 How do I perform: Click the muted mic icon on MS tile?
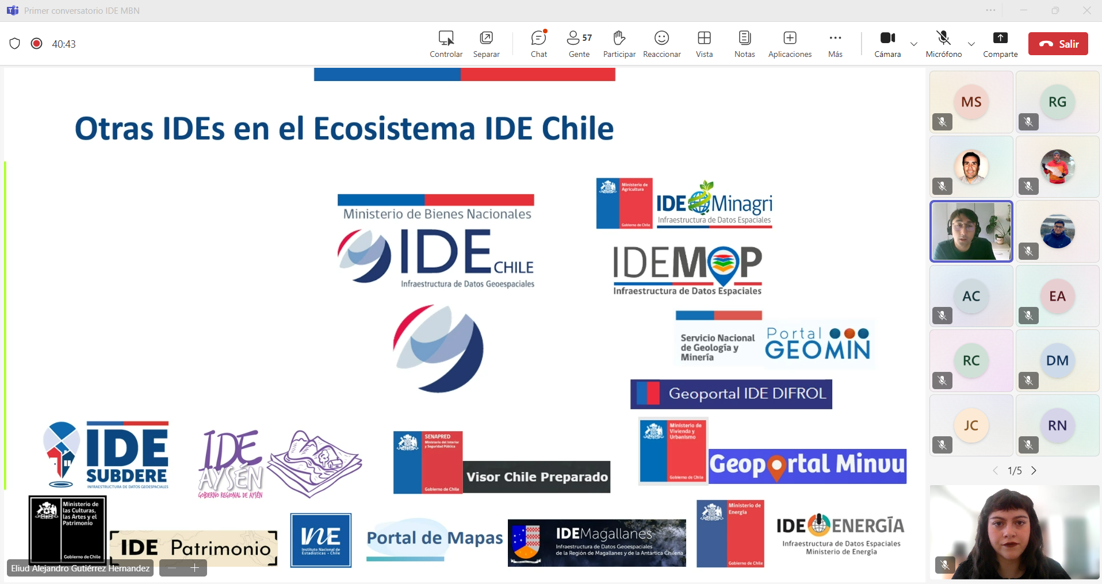pos(942,122)
